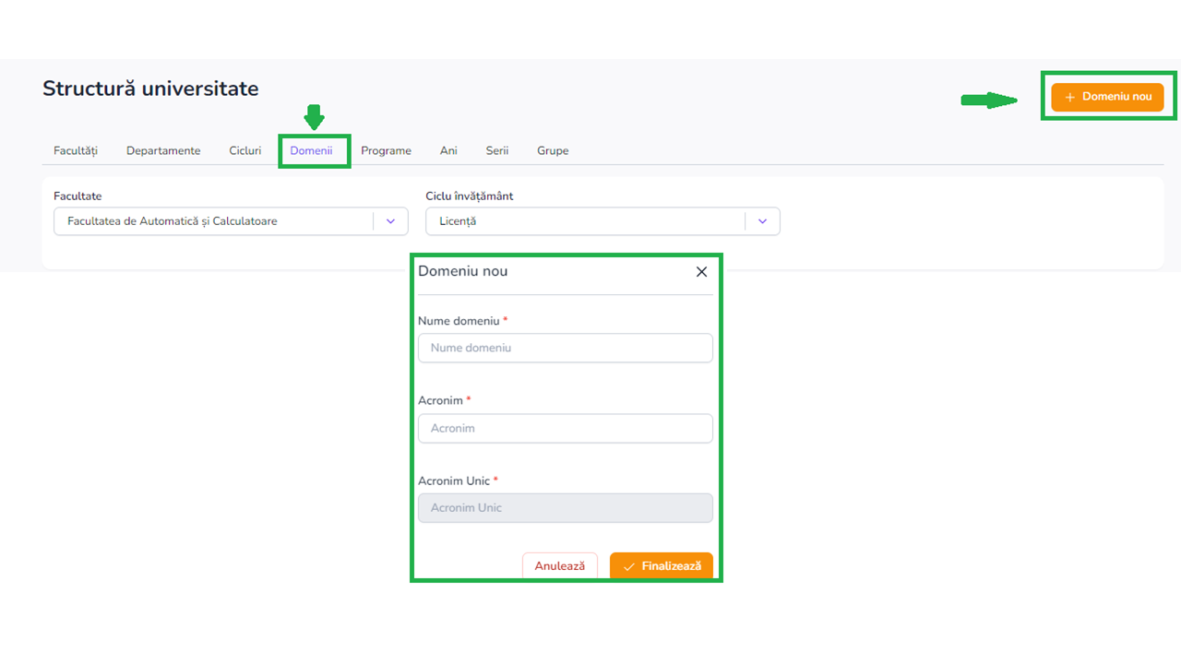Click into the Acronim text field
Screen dimensions: 1181x664
565,428
